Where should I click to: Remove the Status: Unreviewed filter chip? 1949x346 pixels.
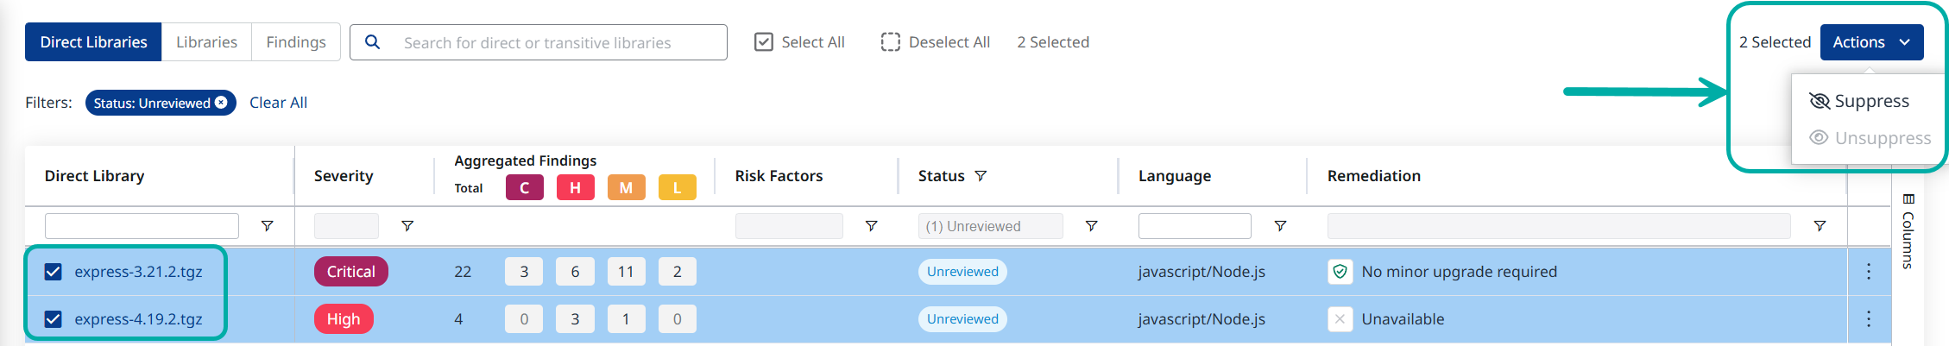tap(222, 103)
